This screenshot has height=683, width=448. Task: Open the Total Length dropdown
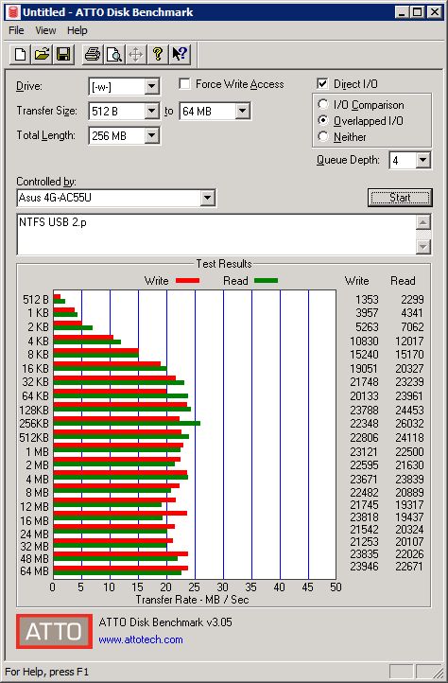click(151, 135)
